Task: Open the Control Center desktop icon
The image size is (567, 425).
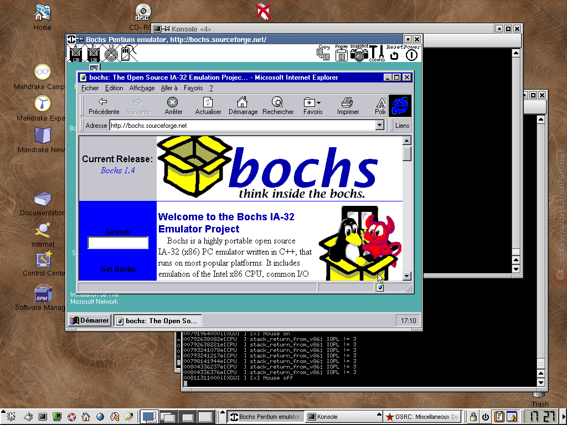Action: coord(44,264)
